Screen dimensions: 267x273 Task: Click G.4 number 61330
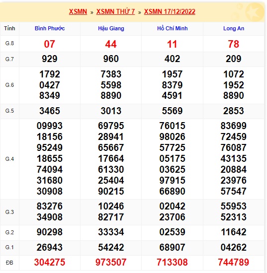(111, 170)
